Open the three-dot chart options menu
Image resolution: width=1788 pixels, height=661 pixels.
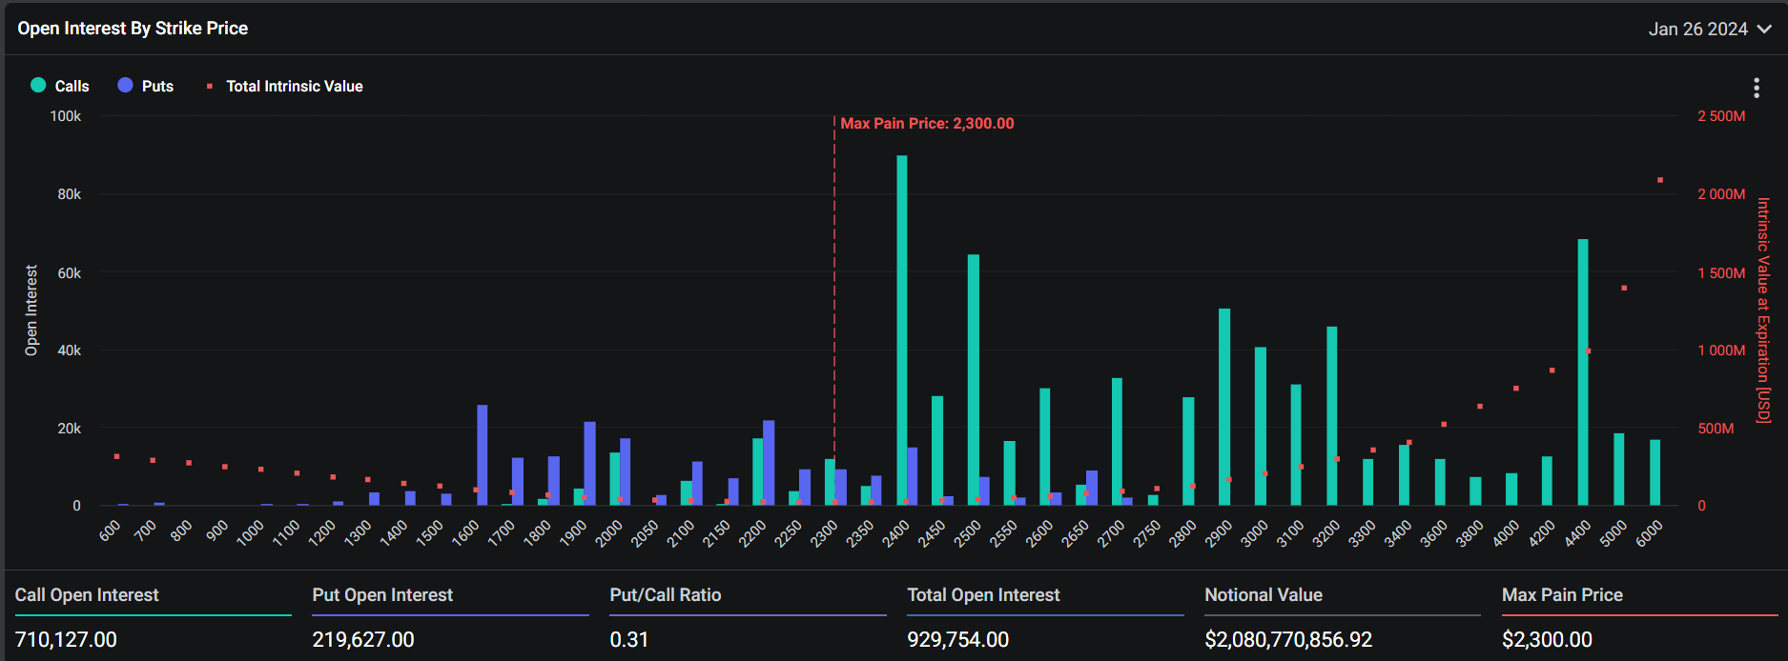1756,88
